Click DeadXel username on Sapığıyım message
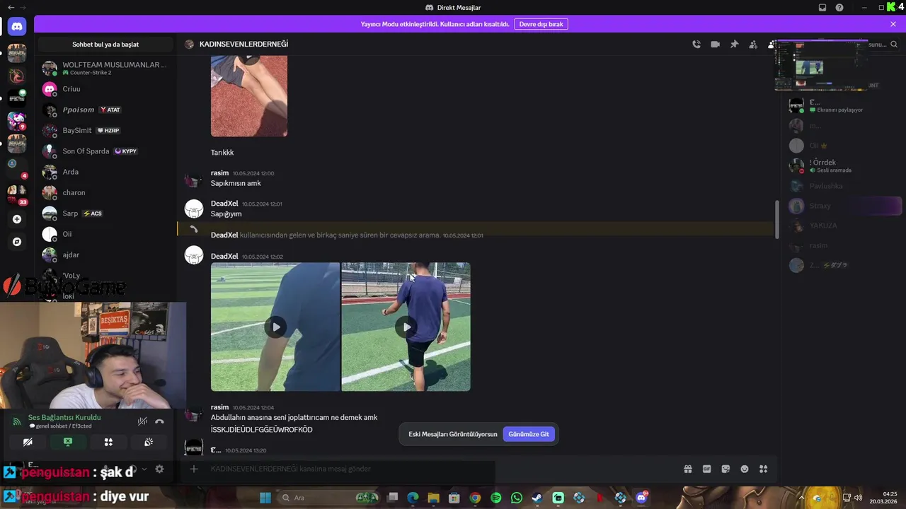The image size is (906, 509). tap(224, 204)
